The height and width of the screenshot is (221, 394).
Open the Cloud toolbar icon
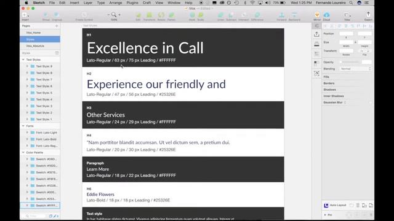[327, 15]
